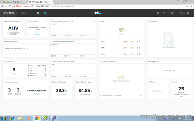The image size is (194, 121).
Task: Select the NUTANIX-CE Prism browser tab
Action: pyautogui.click(x=41, y=2)
